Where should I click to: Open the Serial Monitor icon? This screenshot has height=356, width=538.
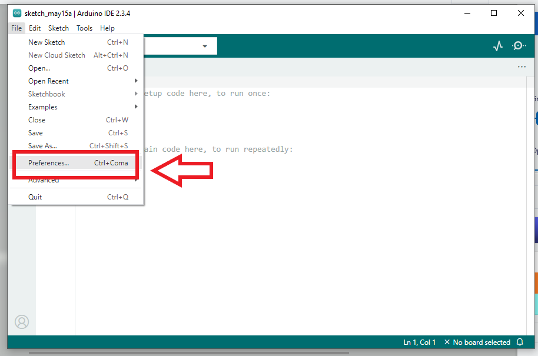coord(519,46)
